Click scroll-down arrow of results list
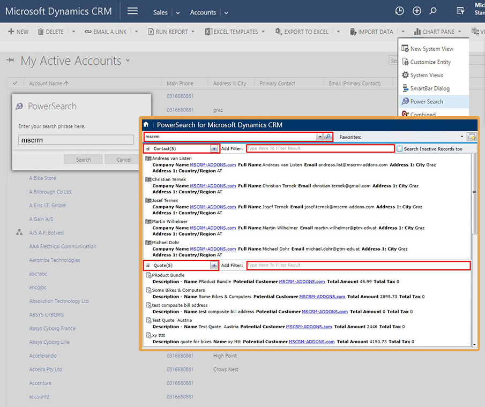The image size is (485, 407). [x=474, y=344]
